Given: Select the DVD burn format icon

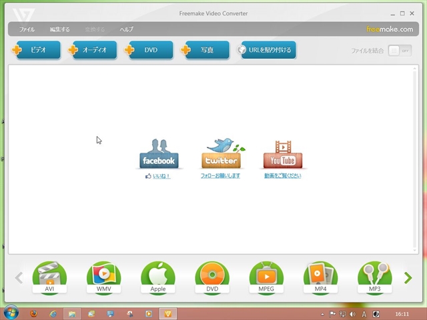Looking at the screenshot, I should click(212, 277).
